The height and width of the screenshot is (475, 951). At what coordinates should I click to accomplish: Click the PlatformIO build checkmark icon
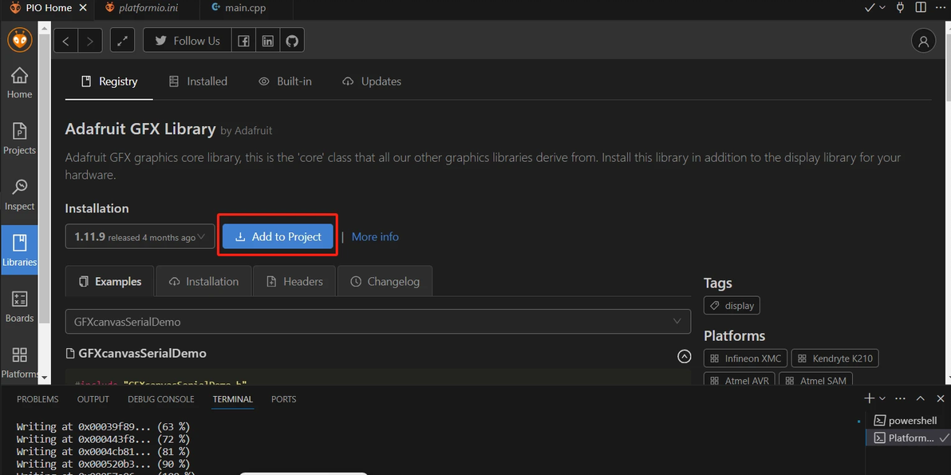point(870,8)
